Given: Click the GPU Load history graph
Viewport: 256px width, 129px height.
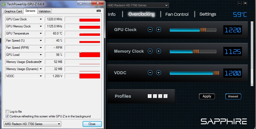Looking at the screenshot, I should pyautogui.click(x=82, y=55).
